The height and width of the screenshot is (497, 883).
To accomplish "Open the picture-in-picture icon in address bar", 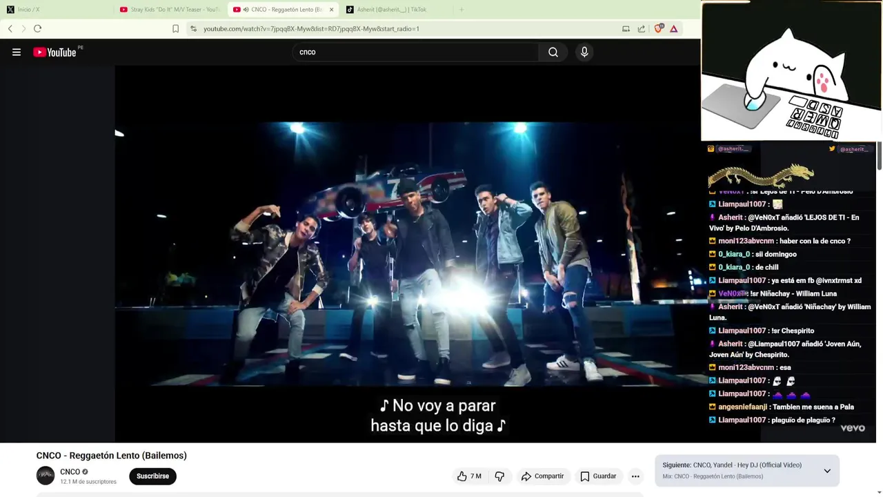I will 626,28.
